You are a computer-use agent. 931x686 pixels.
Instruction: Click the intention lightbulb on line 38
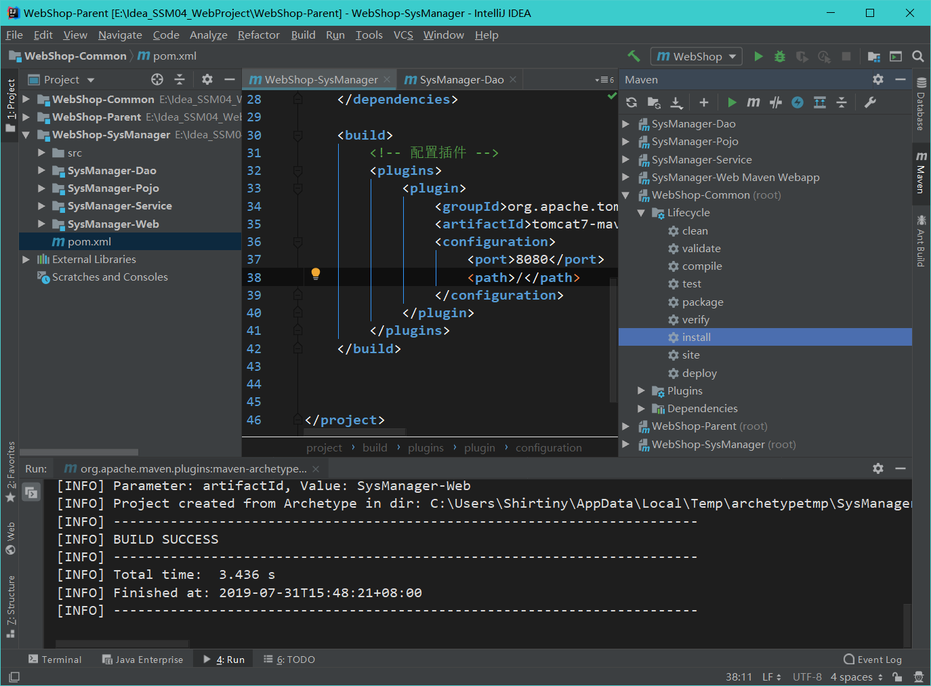point(316,274)
